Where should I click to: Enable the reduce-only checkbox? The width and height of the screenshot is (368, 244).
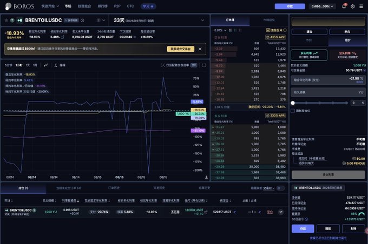(293, 111)
